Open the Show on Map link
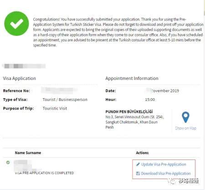The width and height of the screenshot is (205, 190). click(x=185, y=128)
